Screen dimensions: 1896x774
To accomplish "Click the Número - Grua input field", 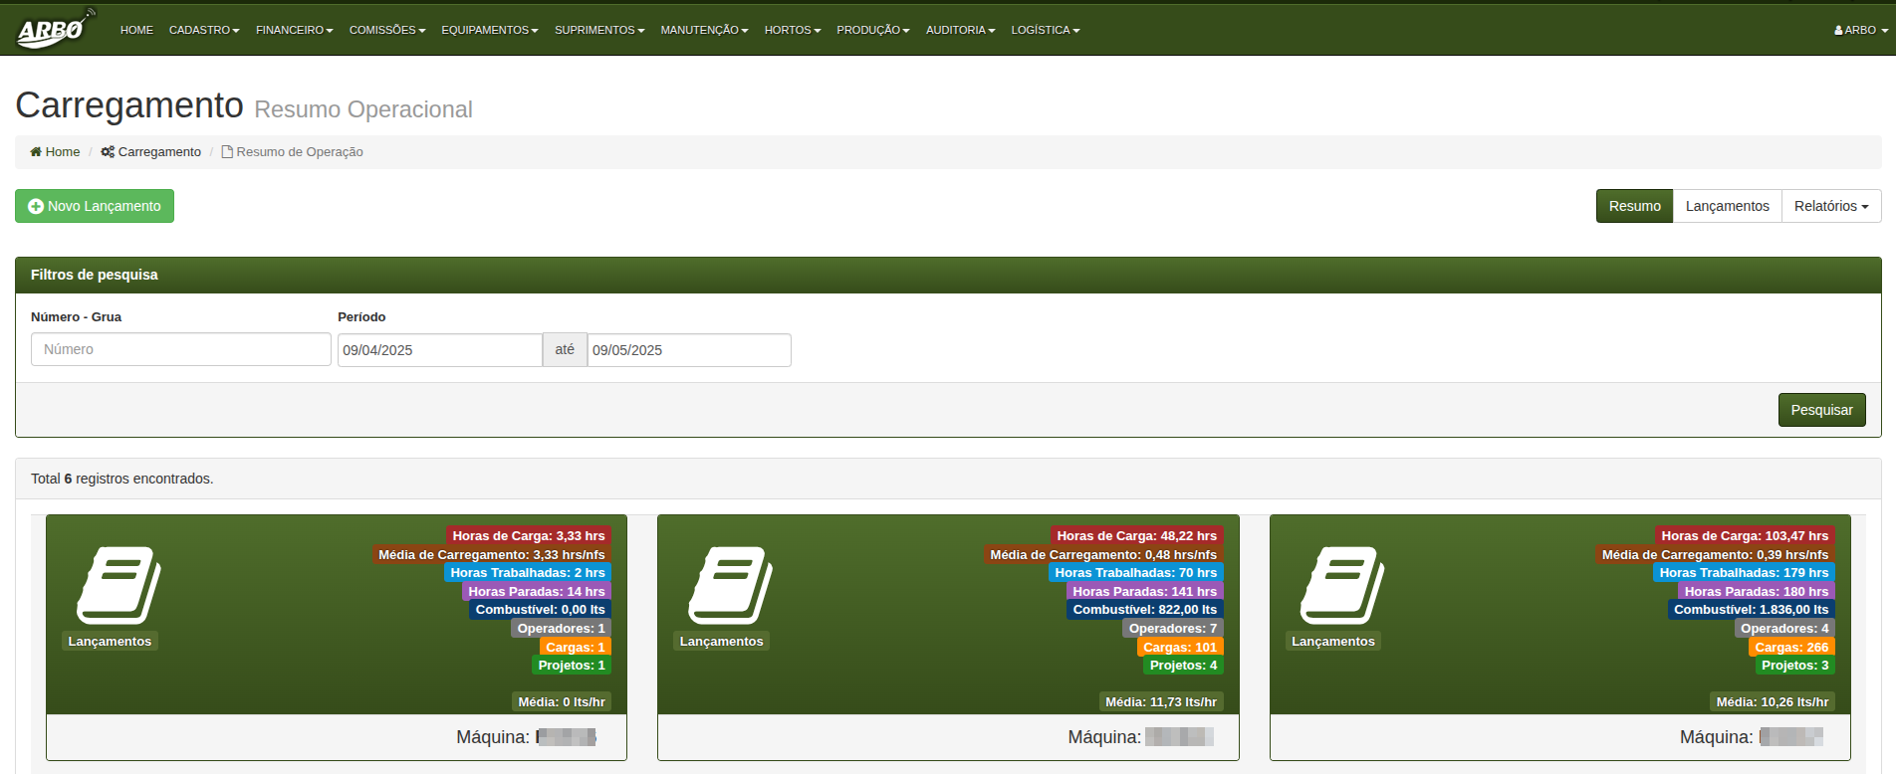I will coord(181,349).
